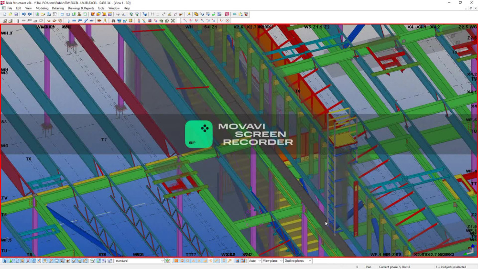This screenshot has height=269, width=478.
Task: Open the Help menu
Action: (x=127, y=8)
